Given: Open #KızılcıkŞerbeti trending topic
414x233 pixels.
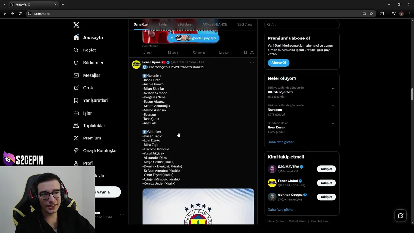Looking at the screenshot, I should (280, 92).
